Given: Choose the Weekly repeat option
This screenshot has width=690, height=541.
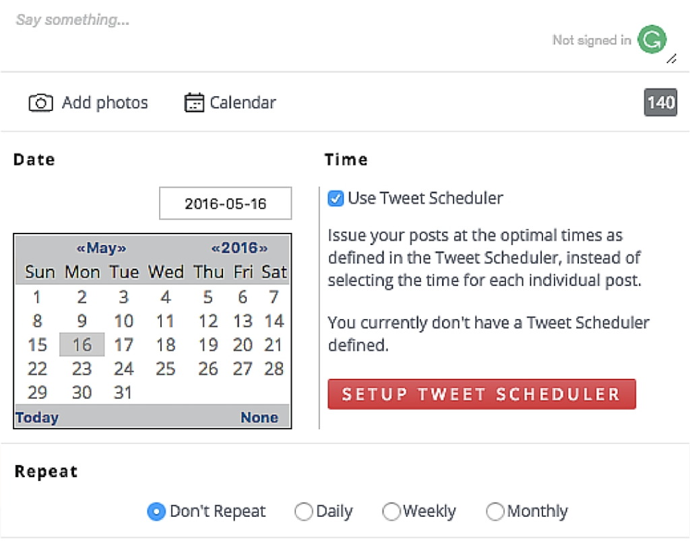Looking at the screenshot, I should point(391,511).
